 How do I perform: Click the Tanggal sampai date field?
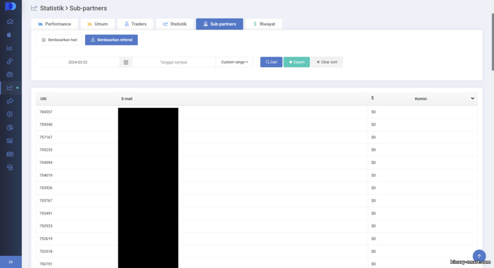pyautogui.click(x=174, y=62)
